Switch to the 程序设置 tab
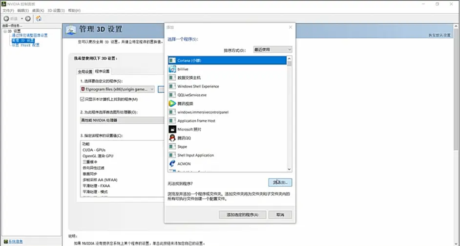 [102, 71]
